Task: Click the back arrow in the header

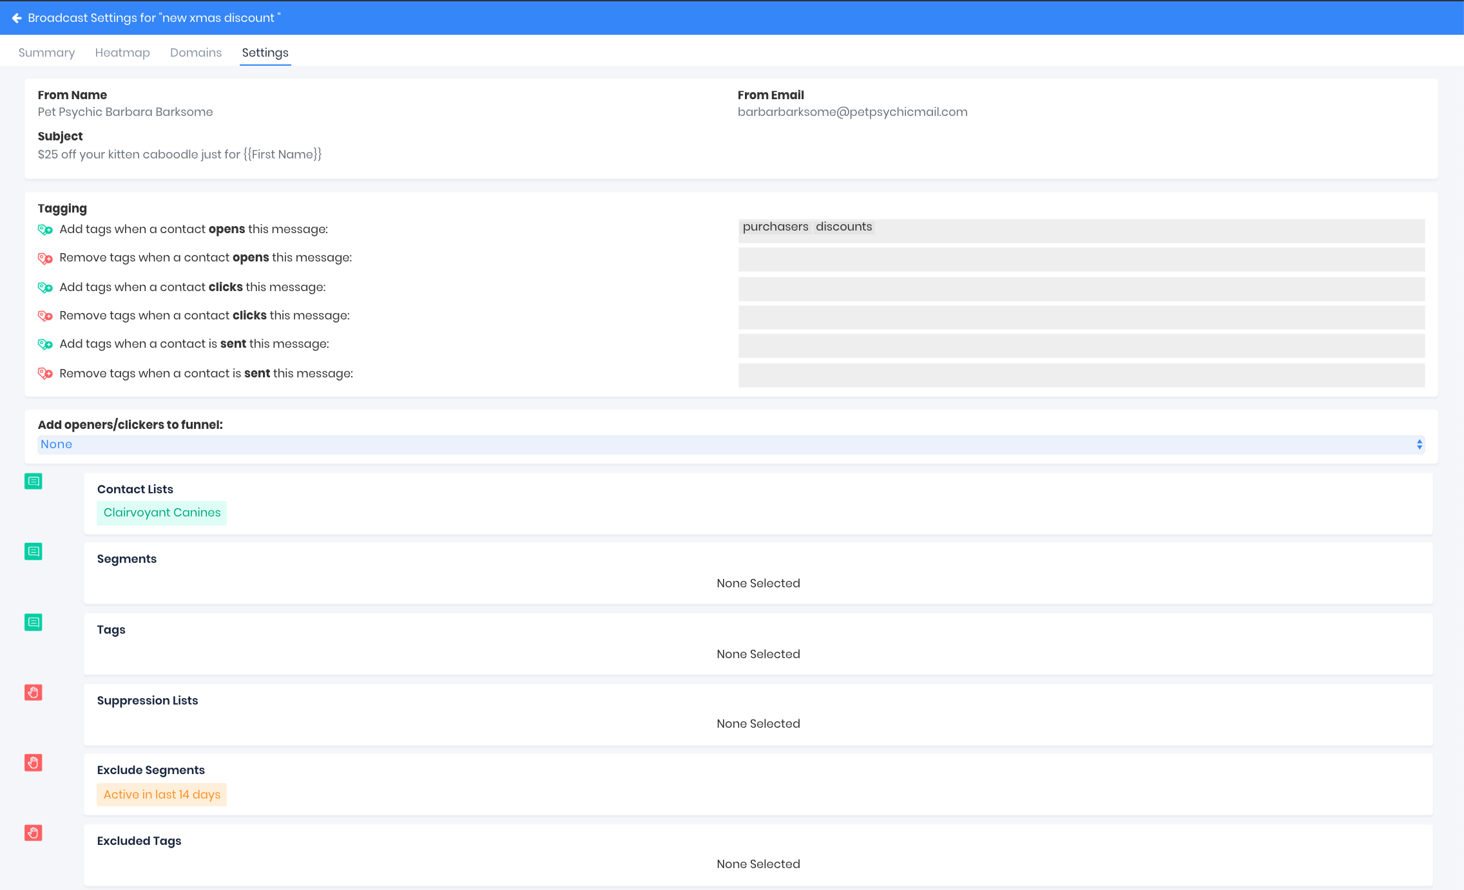Action: tap(17, 18)
